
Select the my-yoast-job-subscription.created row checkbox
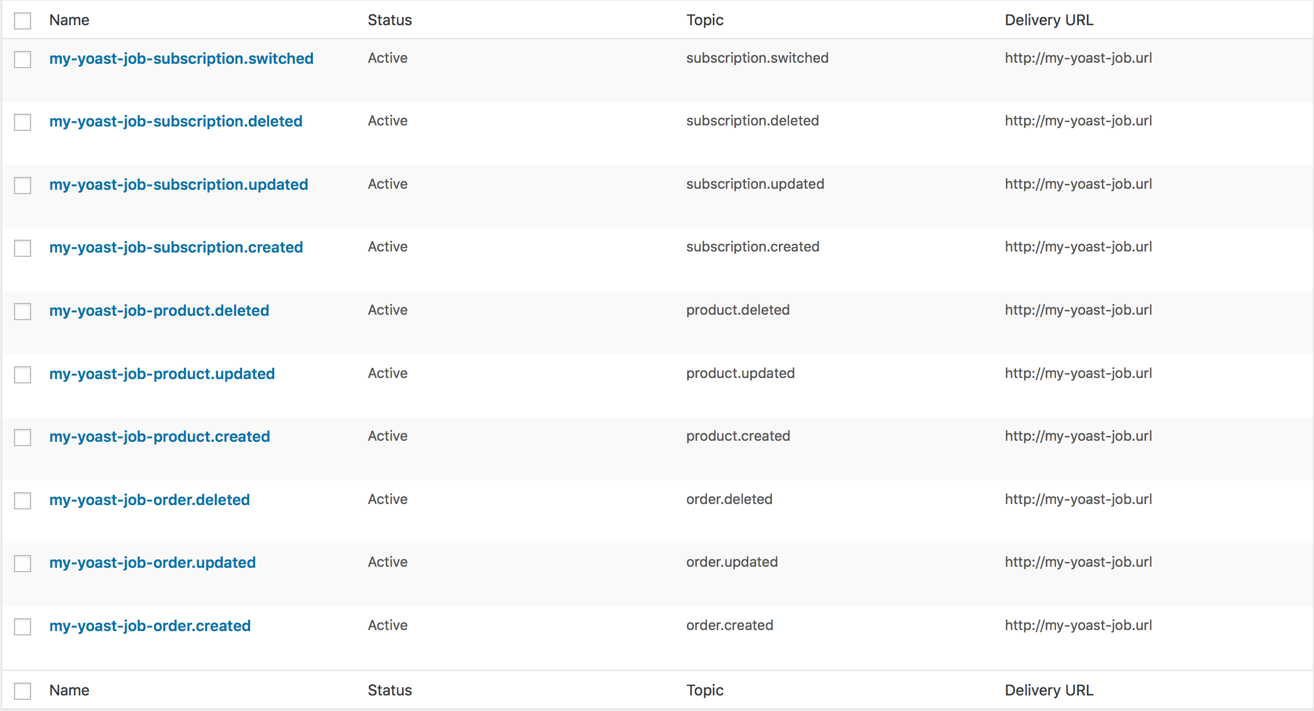tap(23, 248)
